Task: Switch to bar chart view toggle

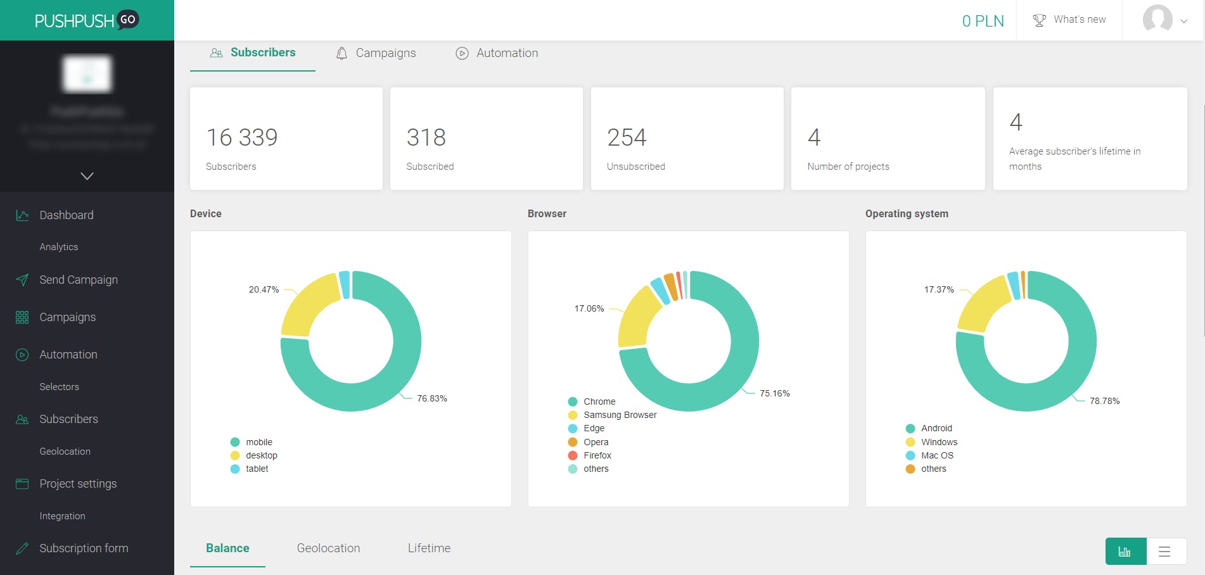Action: [x=1126, y=551]
